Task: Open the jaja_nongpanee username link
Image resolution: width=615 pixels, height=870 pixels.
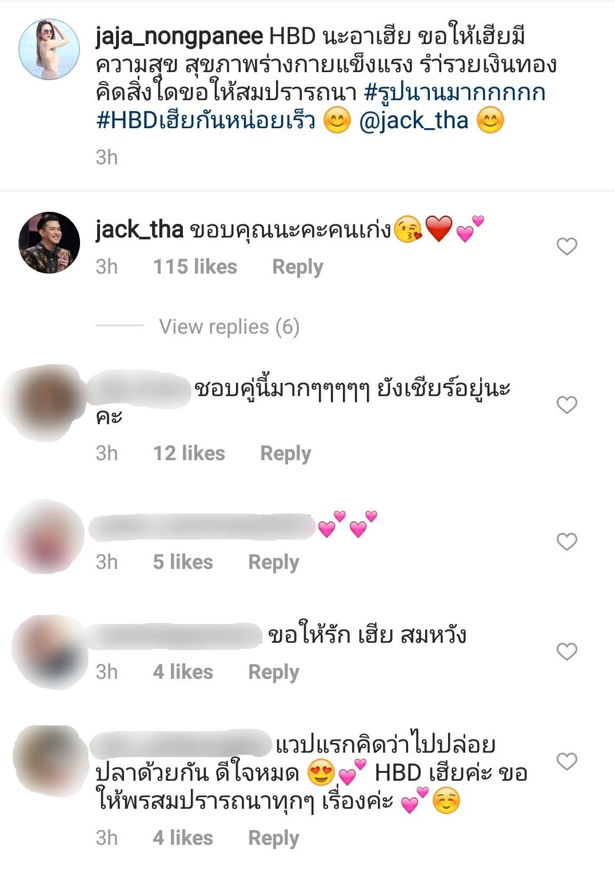Action: click(x=179, y=37)
